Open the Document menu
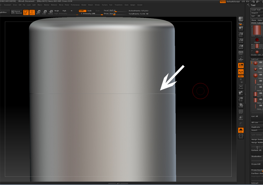 tap(7, 5)
